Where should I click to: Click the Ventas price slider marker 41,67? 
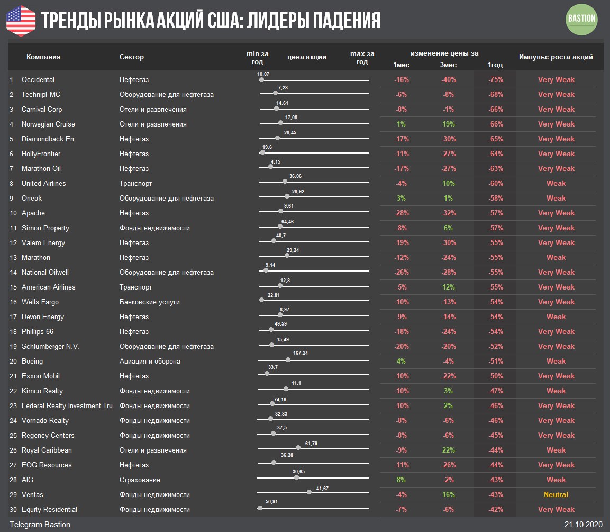(309, 492)
